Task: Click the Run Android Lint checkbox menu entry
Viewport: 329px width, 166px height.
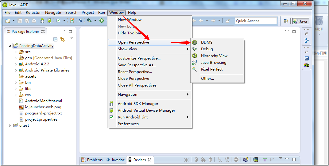Action: (149, 117)
